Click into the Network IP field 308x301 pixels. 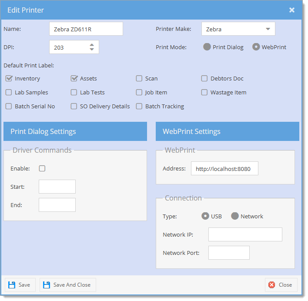click(245, 234)
